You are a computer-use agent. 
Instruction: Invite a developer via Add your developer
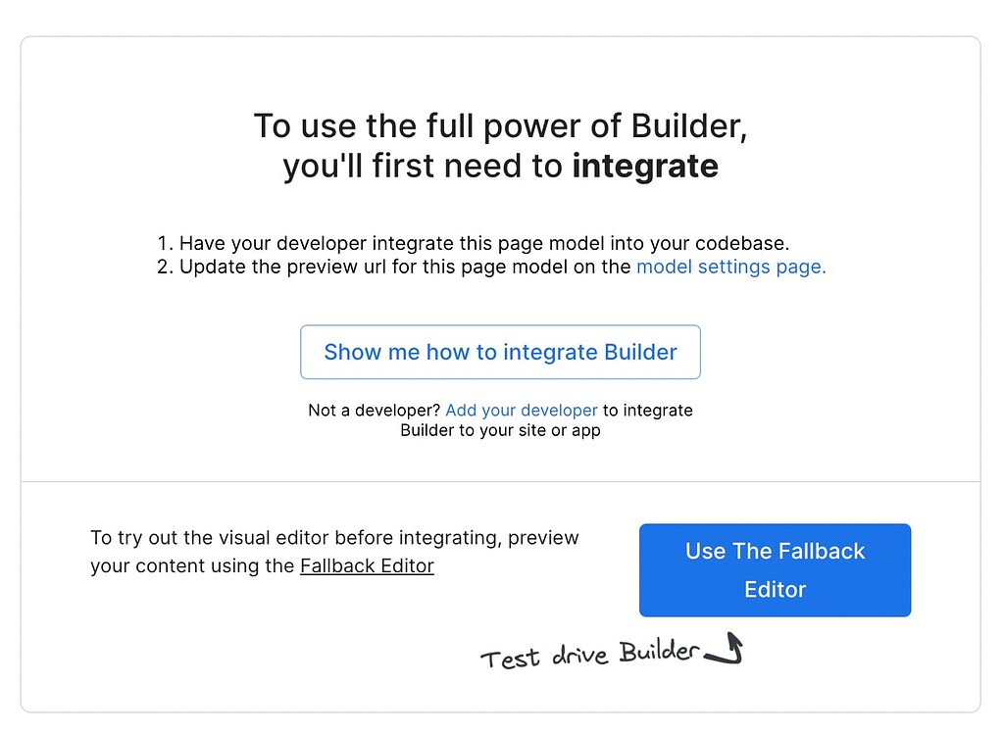[521, 410]
